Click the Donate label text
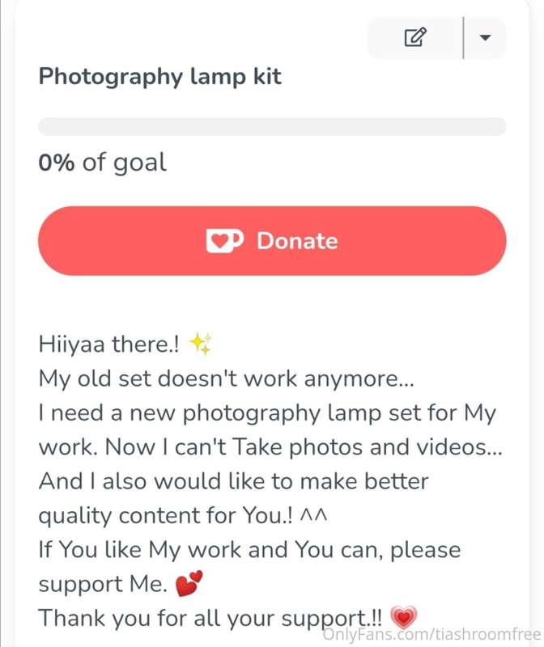 (x=297, y=241)
